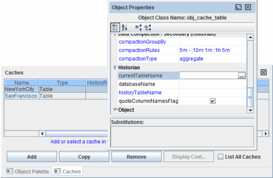273x178 pixels.
Task: Enable List All Caches checkbox
Action: pyautogui.click(x=220, y=157)
